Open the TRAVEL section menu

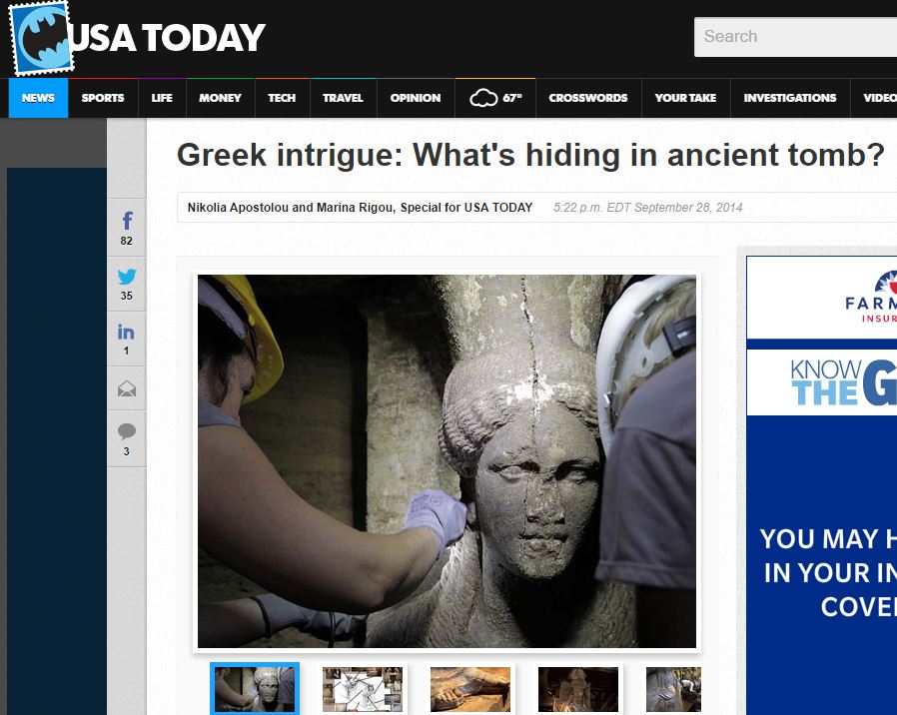343,98
